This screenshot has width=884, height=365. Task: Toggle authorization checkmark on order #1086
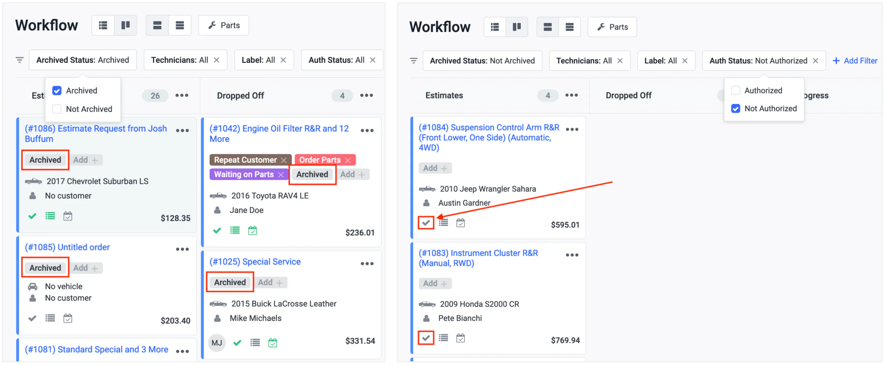pyautogui.click(x=32, y=216)
